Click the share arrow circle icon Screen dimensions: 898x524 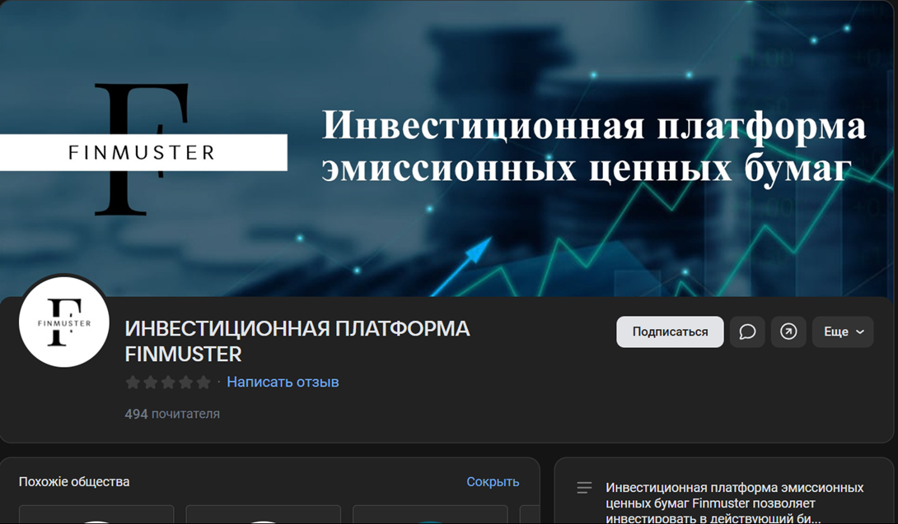[788, 332]
